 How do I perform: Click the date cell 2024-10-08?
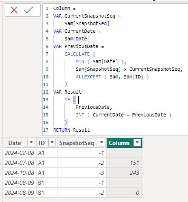pos(19,173)
